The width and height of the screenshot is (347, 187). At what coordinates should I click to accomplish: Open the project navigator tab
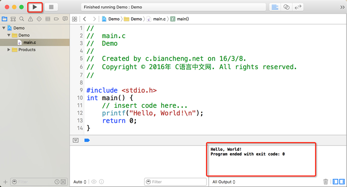pos(4,19)
